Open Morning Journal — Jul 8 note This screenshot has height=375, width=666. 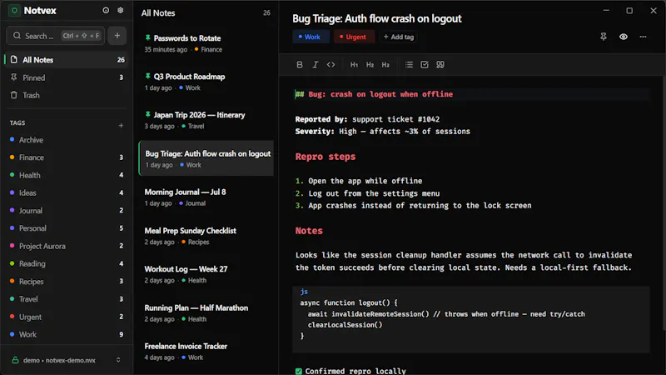coord(206,197)
